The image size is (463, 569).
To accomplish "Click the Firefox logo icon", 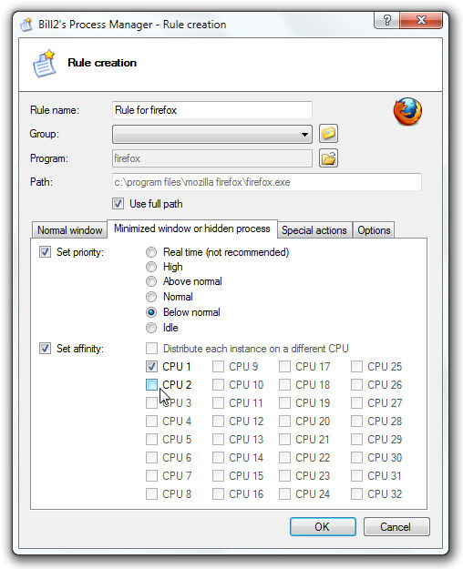I will point(407,111).
